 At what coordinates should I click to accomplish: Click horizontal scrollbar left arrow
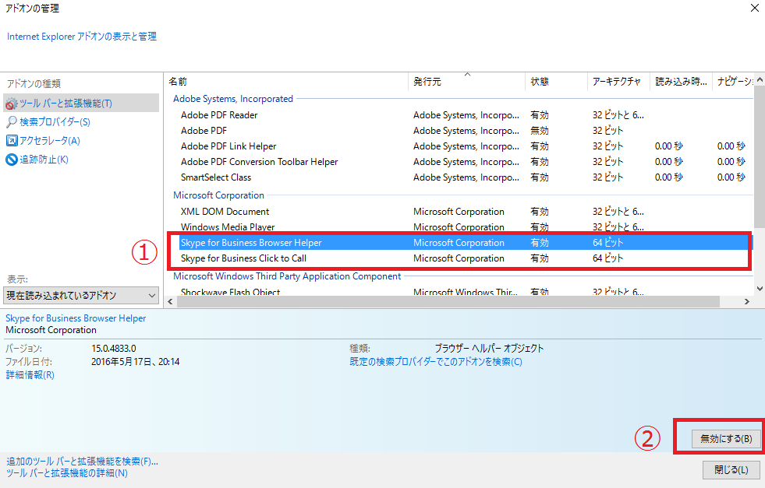click(170, 302)
